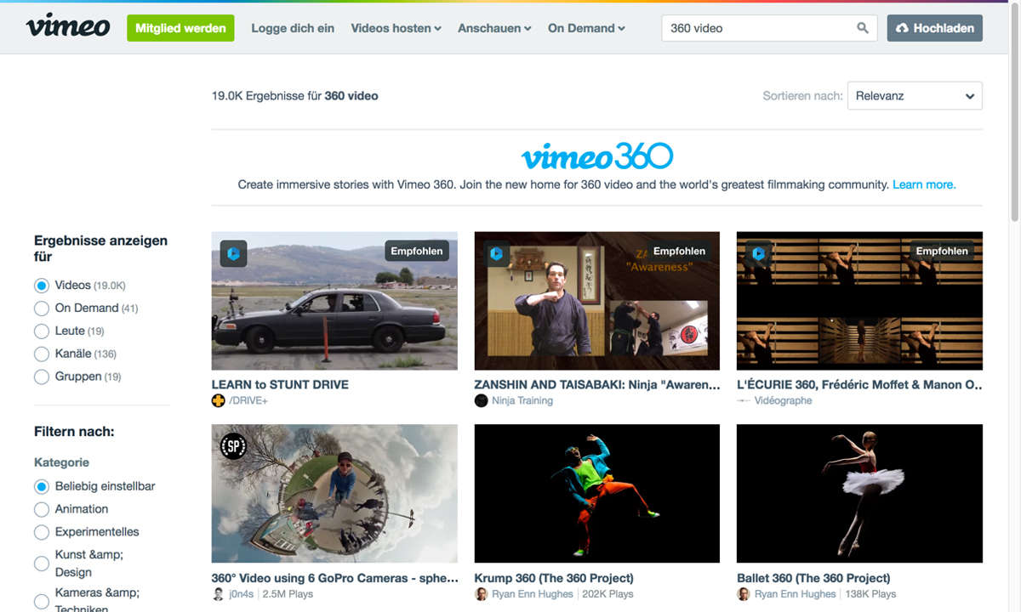
Task: Click Ryan Enn Hughes name under Ballet 360
Action: 796,594
